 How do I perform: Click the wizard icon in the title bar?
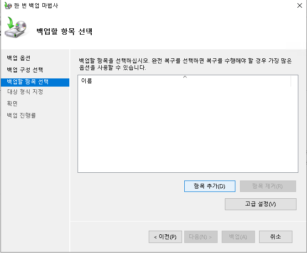[8, 6]
